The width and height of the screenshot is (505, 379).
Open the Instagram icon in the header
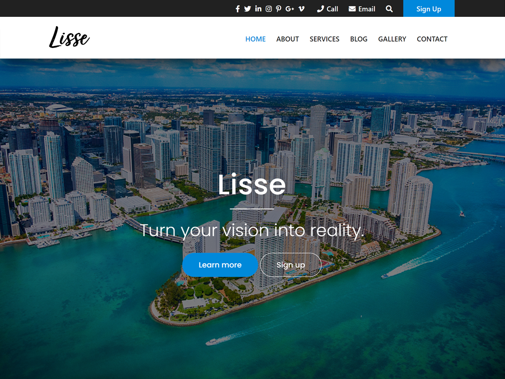[x=268, y=8]
